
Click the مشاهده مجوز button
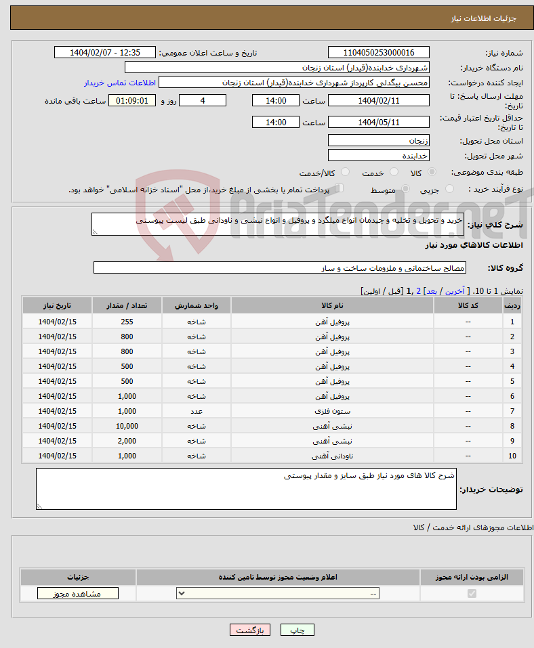[x=78, y=593]
